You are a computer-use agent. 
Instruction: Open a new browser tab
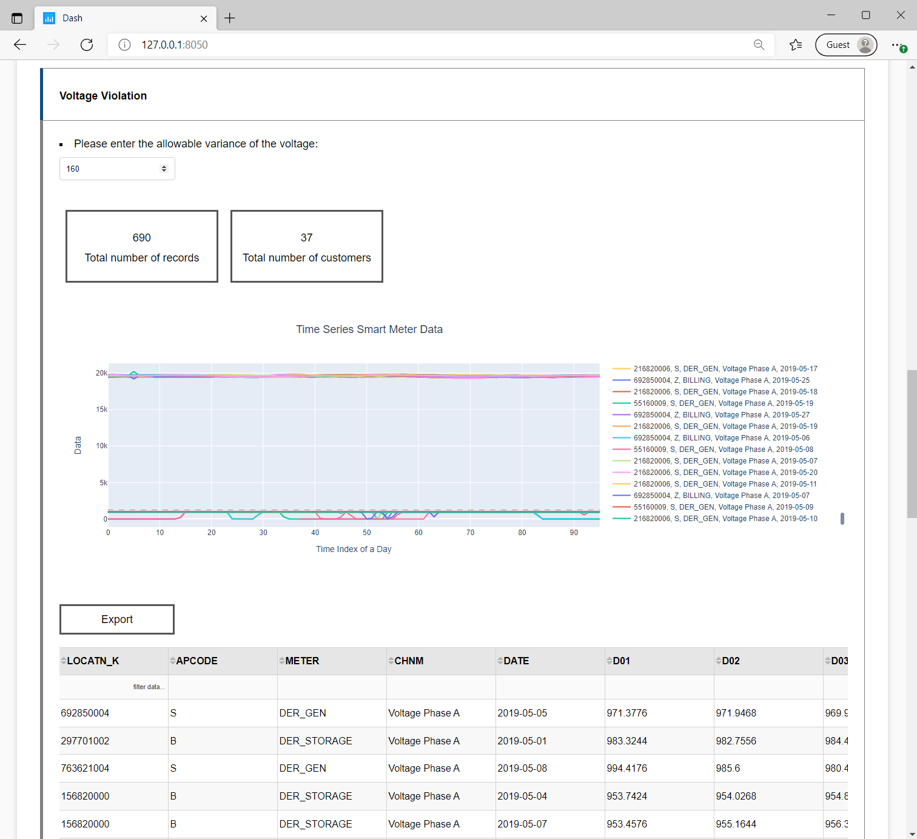click(229, 18)
